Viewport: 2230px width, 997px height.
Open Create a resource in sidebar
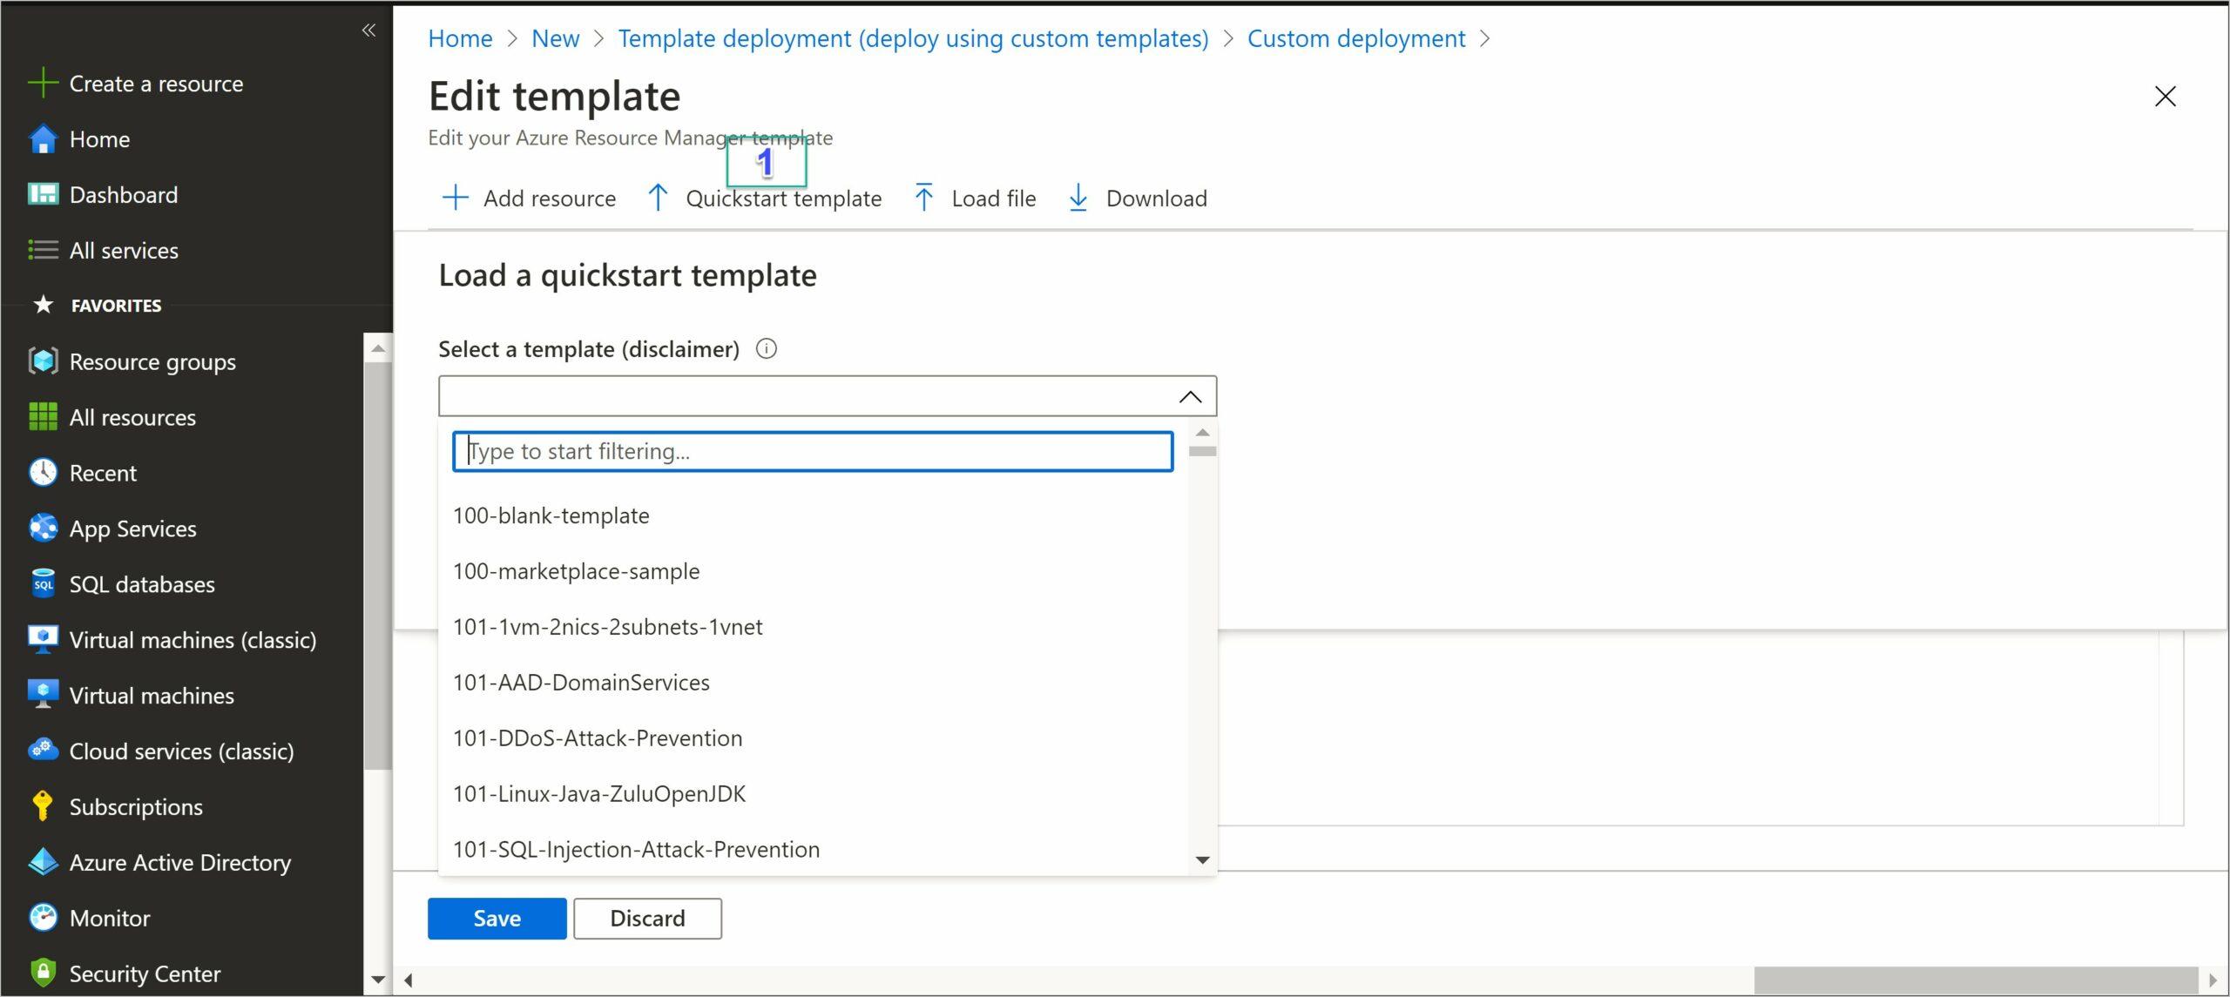point(156,84)
